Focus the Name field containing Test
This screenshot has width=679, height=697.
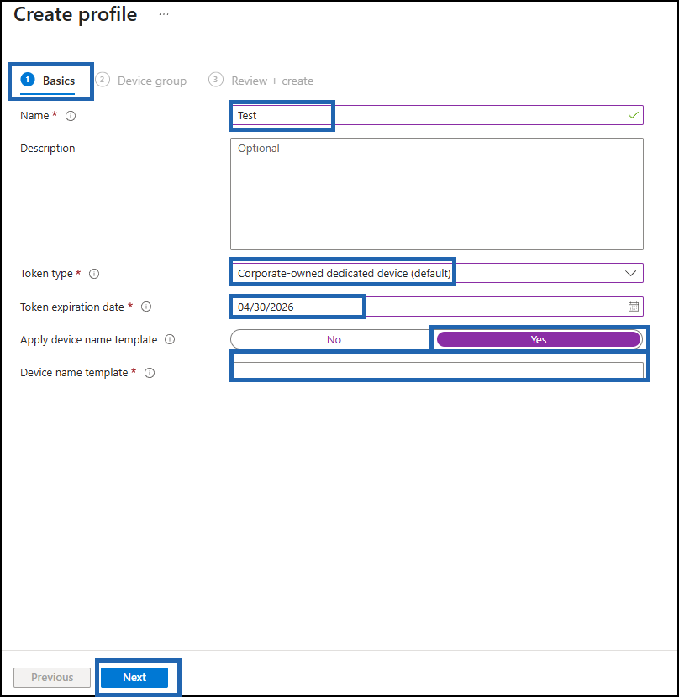(x=437, y=115)
